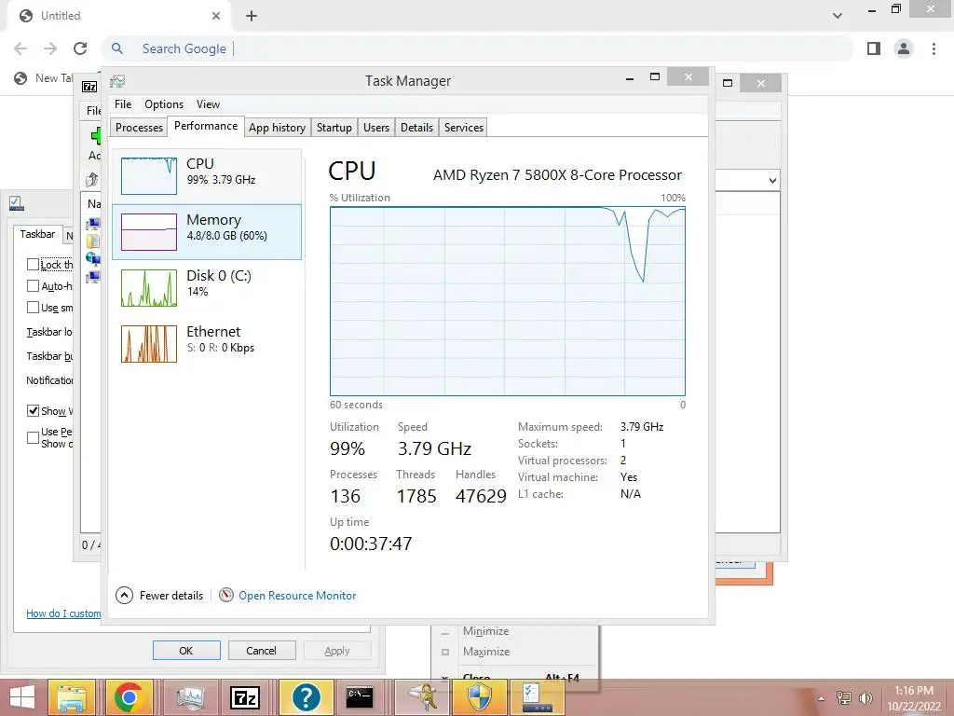Click the How do I customize link
The image size is (954, 716).
point(63,613)
